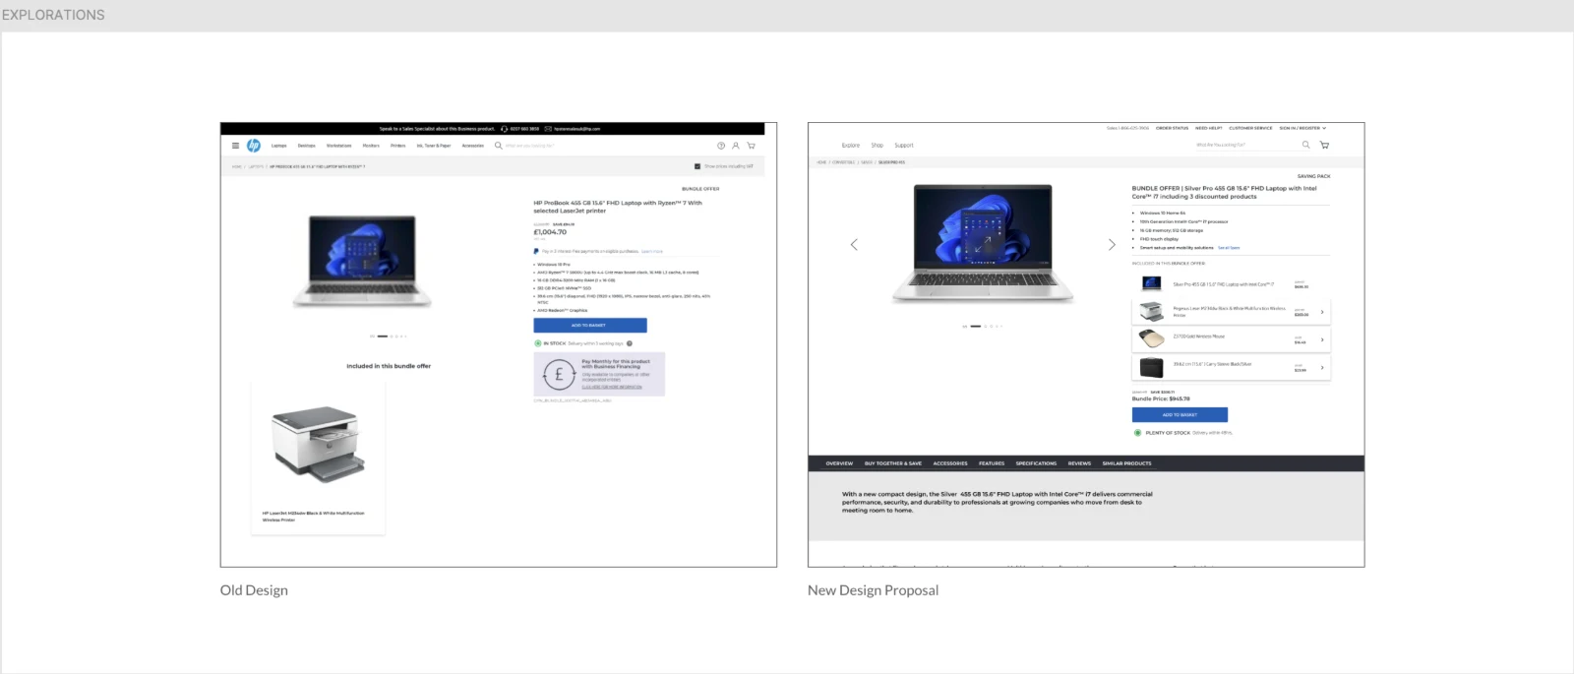Open the shopping cart in Old Design
The width and height of the screenshot is (1574, 674).
pyautogui.click(x=751, y=146)
